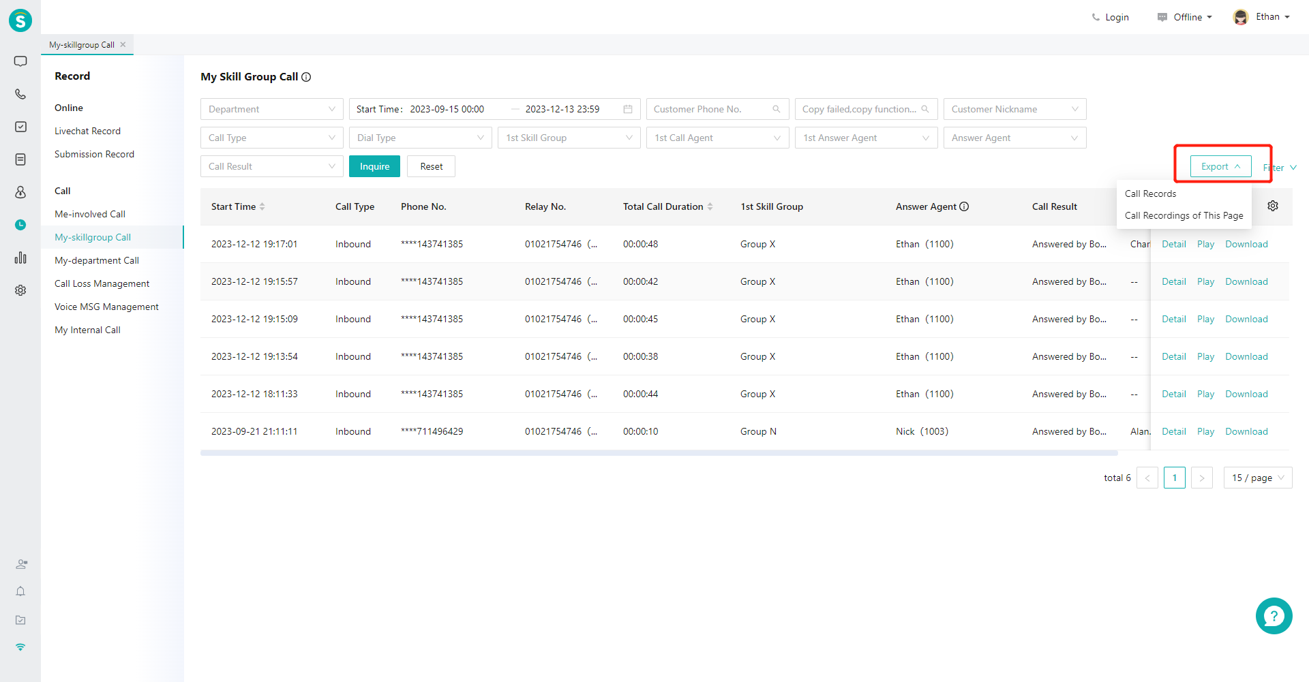This screenshot has height=682, width=1309.
Task: Expand the Department dropdown
Action: pyautogui.click(x=272, y=109)
